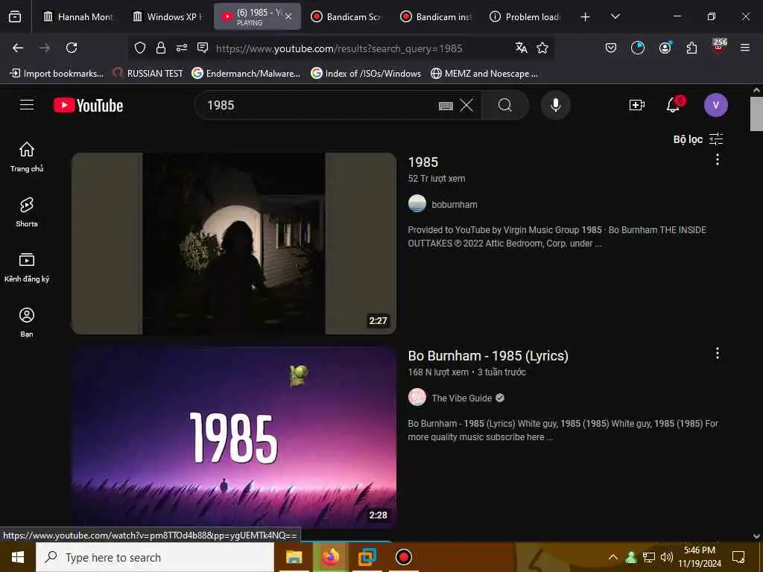
Task: Switch to Hannah Mont tab
Action: [x=77, y=16]
